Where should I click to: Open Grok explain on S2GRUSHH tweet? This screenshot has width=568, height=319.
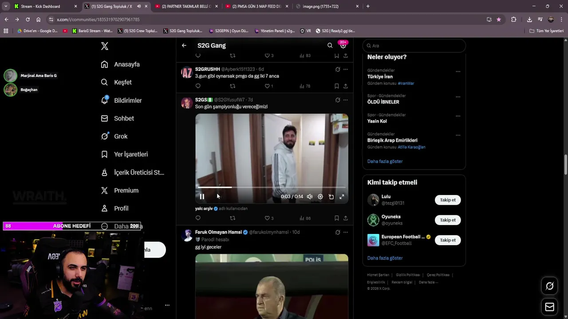(x=338, y=69)
